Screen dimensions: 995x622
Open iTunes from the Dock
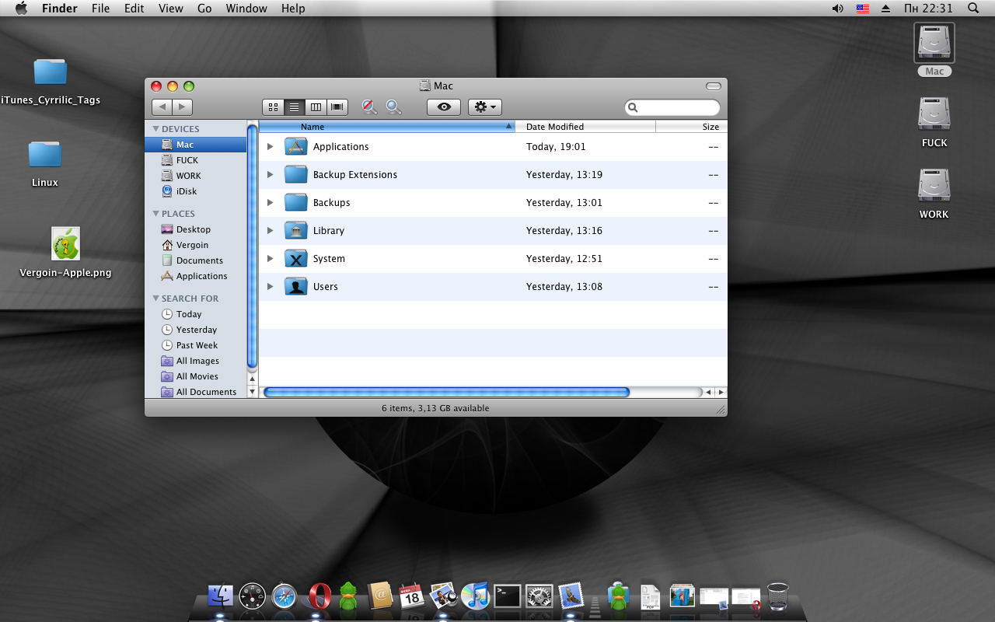pos(474,596)
